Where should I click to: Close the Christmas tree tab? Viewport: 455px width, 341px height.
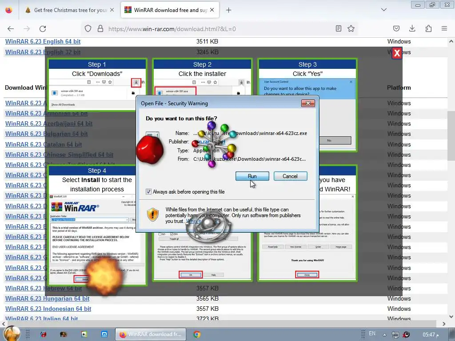point(112,10)
